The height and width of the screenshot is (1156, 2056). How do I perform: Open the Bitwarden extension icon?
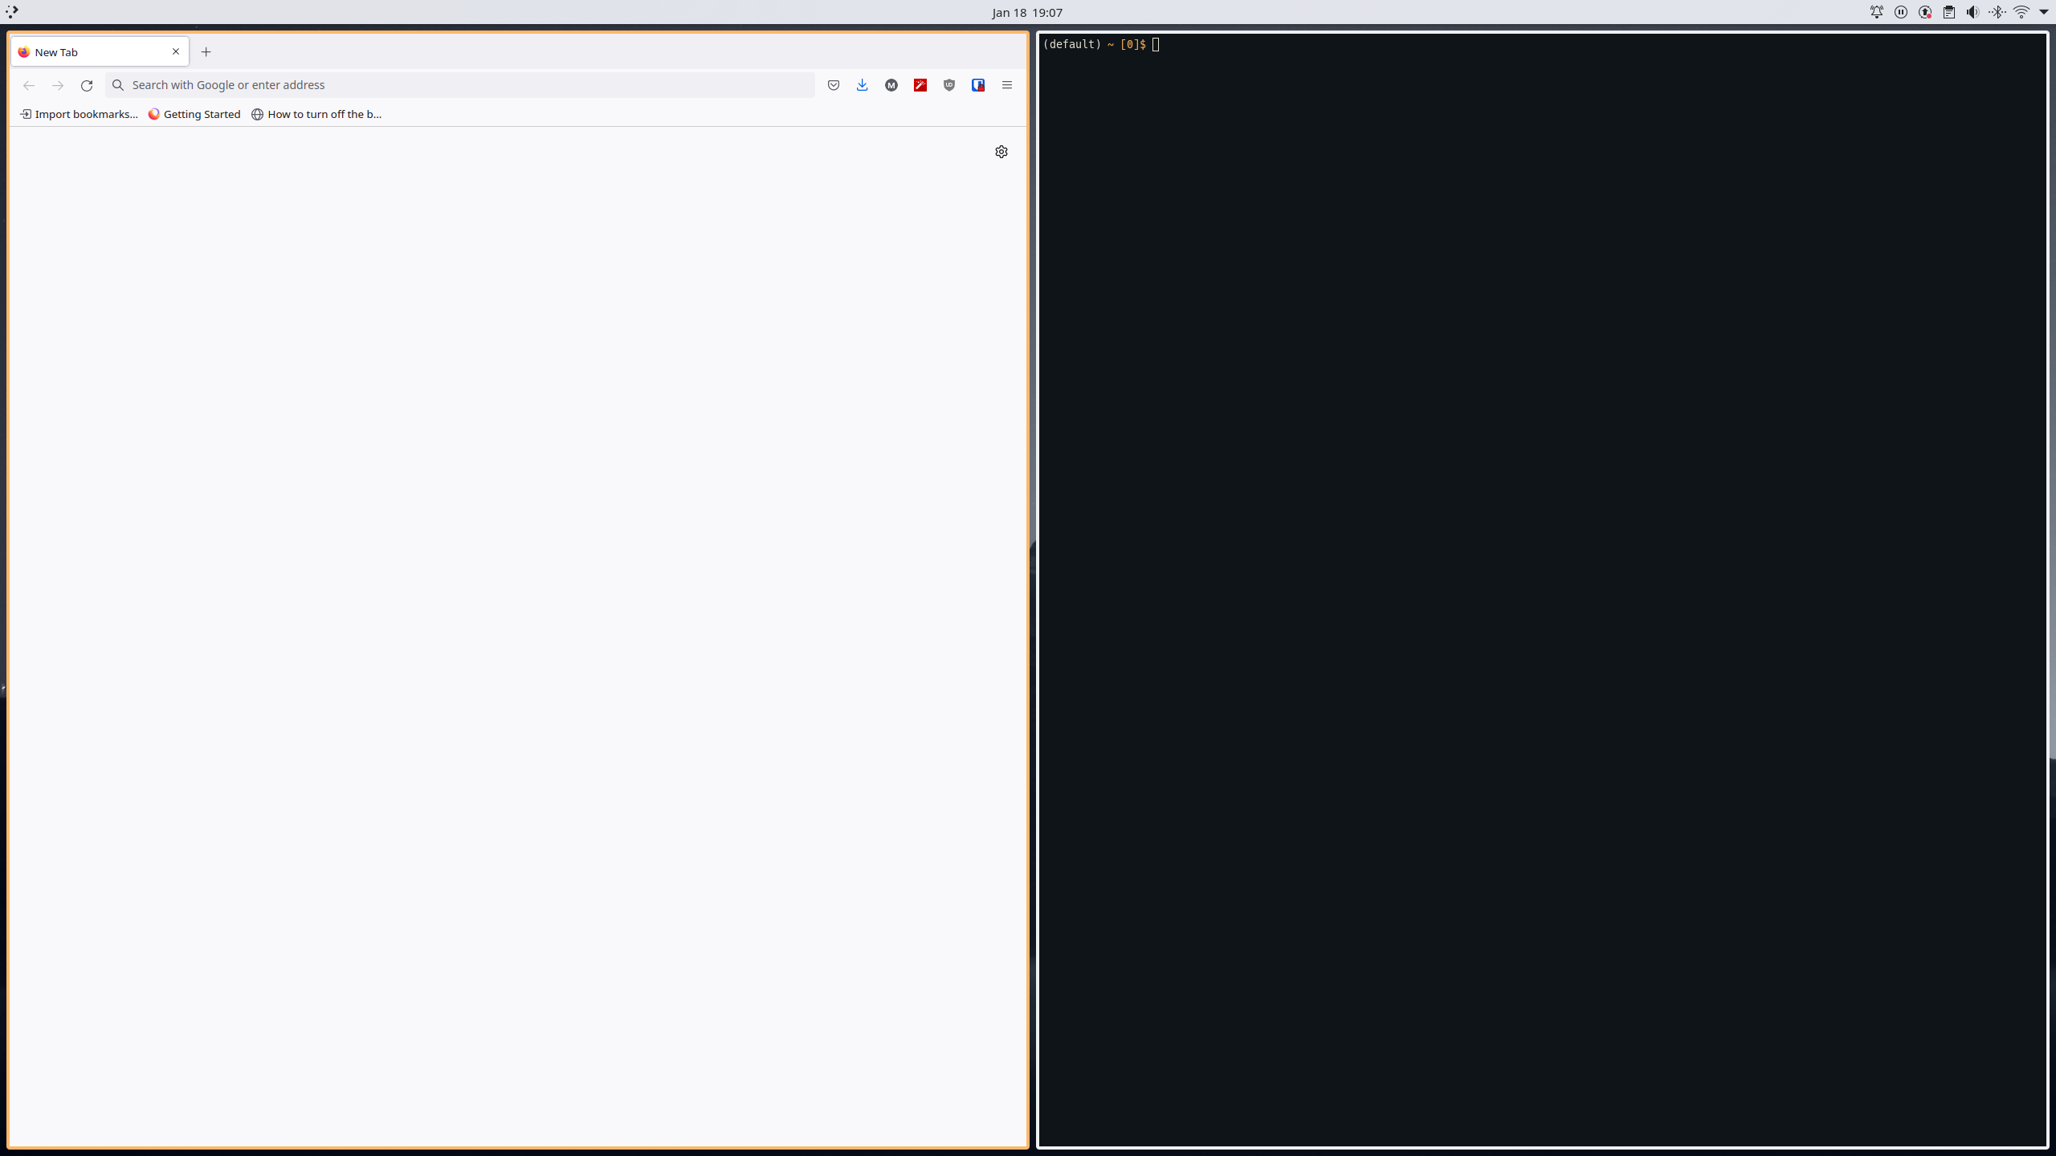[977, 85]
